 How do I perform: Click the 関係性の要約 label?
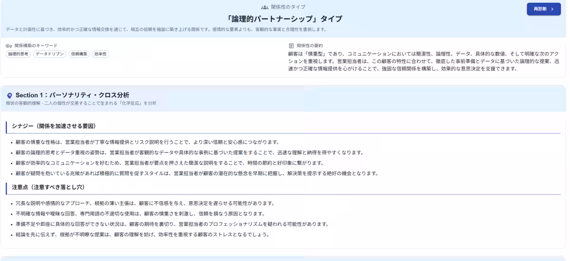tap(309, 46)
